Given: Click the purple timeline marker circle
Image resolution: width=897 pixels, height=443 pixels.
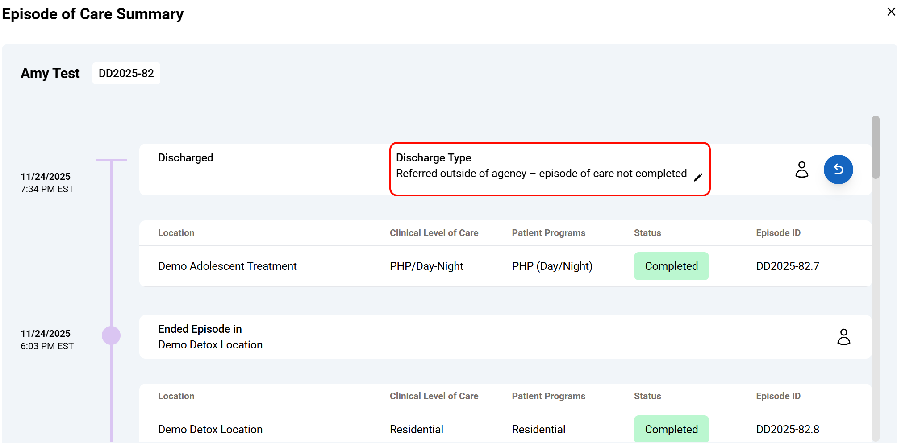Looking at the screenshot, I should coord(111,335).
